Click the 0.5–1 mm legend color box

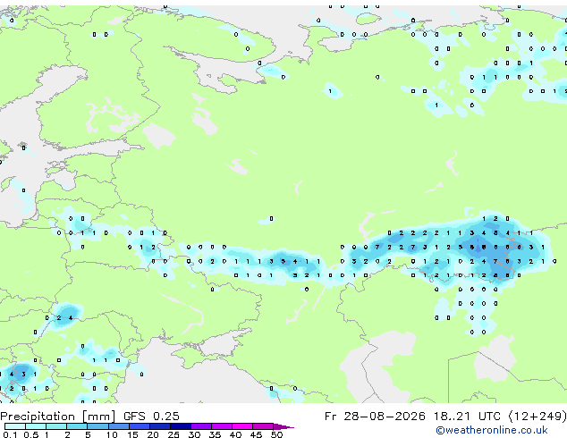pyautogui.click(x=36, y=426)
